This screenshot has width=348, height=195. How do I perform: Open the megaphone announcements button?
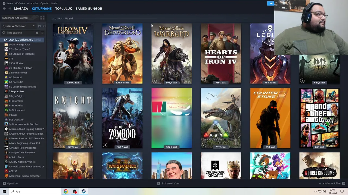[x=271, y=3]
